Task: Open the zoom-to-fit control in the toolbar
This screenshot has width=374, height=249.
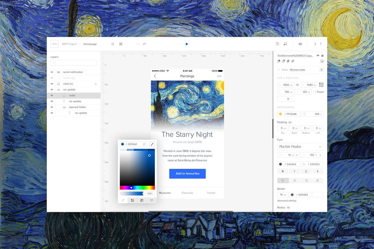Action: [121, 44]
